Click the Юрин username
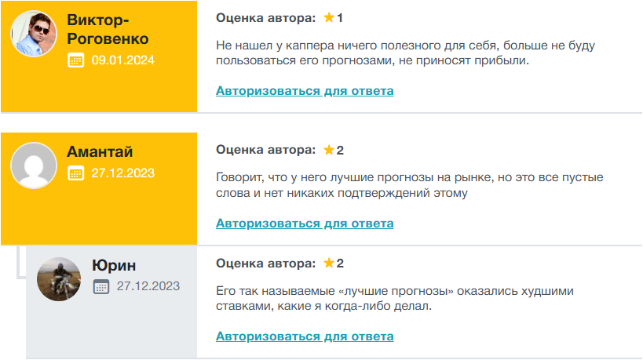 [x=114, y=265]
